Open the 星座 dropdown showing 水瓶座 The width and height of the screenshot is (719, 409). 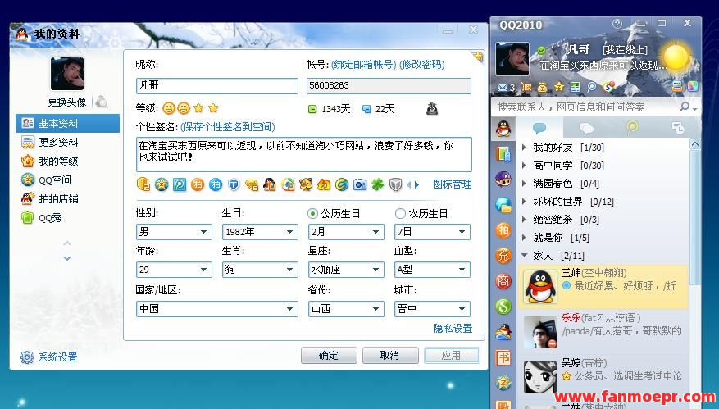click(346, 270)
